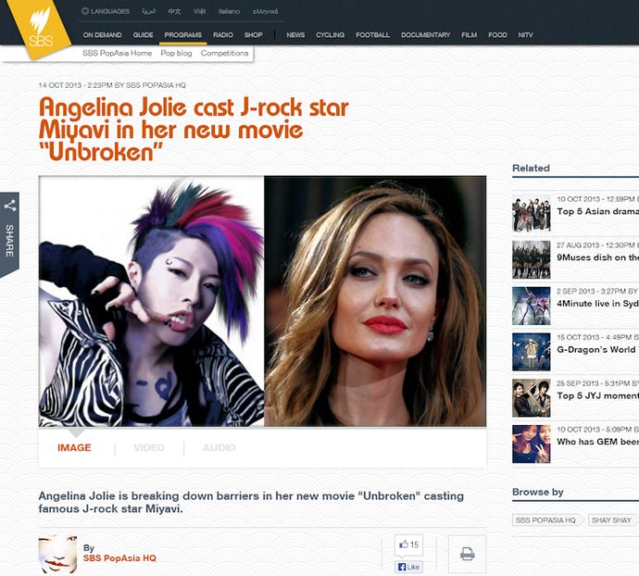Click the author avatar image
The image size is (639, 576).
(57, 554)
